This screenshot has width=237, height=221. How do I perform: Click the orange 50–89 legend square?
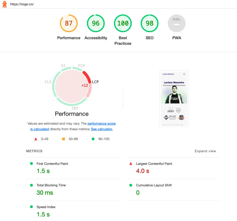(63, 139)
